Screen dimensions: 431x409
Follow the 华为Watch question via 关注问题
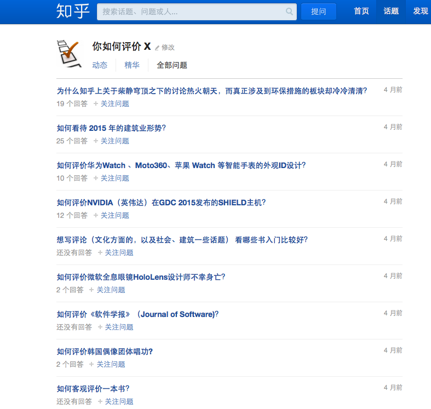(111, 178)
